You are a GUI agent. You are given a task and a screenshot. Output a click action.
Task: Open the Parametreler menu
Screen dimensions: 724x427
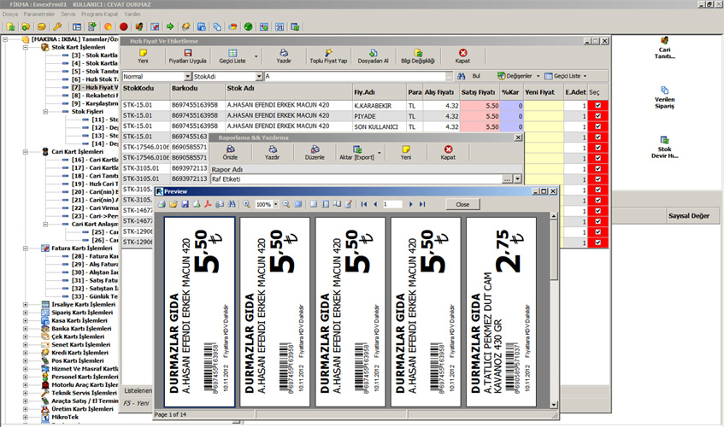click(x=39, y=15)
